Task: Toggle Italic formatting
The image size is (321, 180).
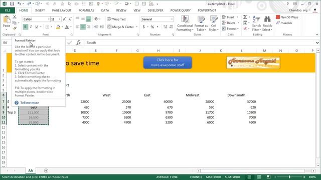Action: pyautogui.click(x=31, y=26)
